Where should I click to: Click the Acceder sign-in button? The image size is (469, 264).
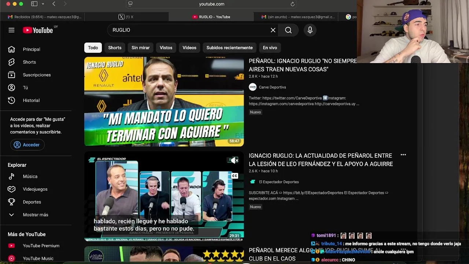pos(27,145)
